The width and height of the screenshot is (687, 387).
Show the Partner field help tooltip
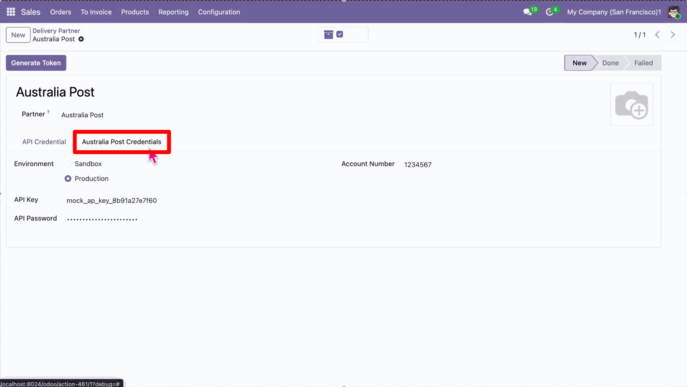48,112
